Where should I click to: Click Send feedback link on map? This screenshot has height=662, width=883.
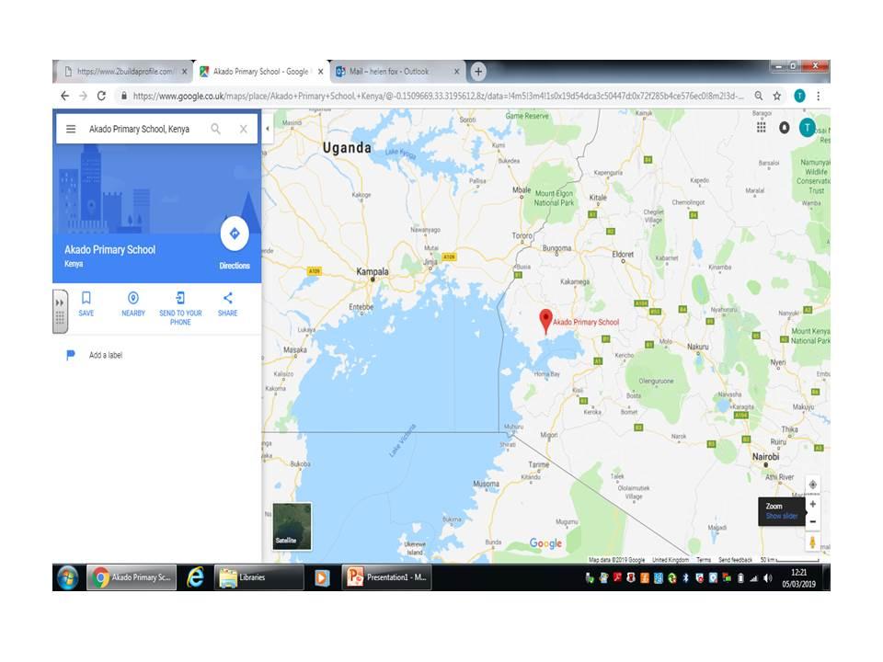point(736,560)
